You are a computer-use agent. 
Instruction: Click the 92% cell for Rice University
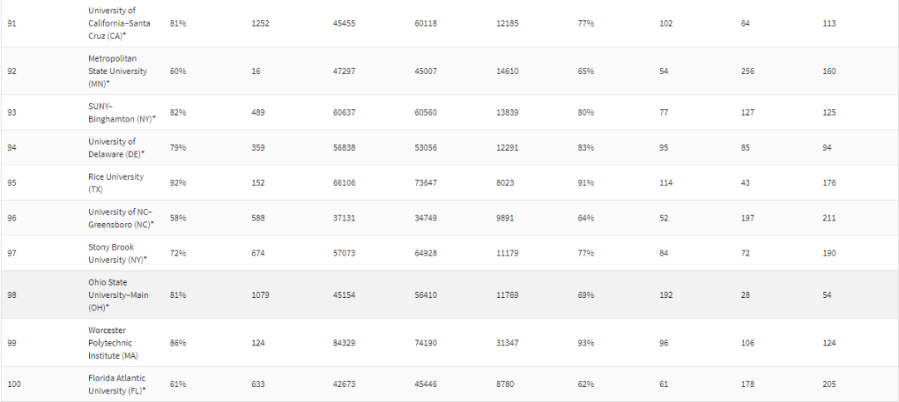tap(178, 183)
